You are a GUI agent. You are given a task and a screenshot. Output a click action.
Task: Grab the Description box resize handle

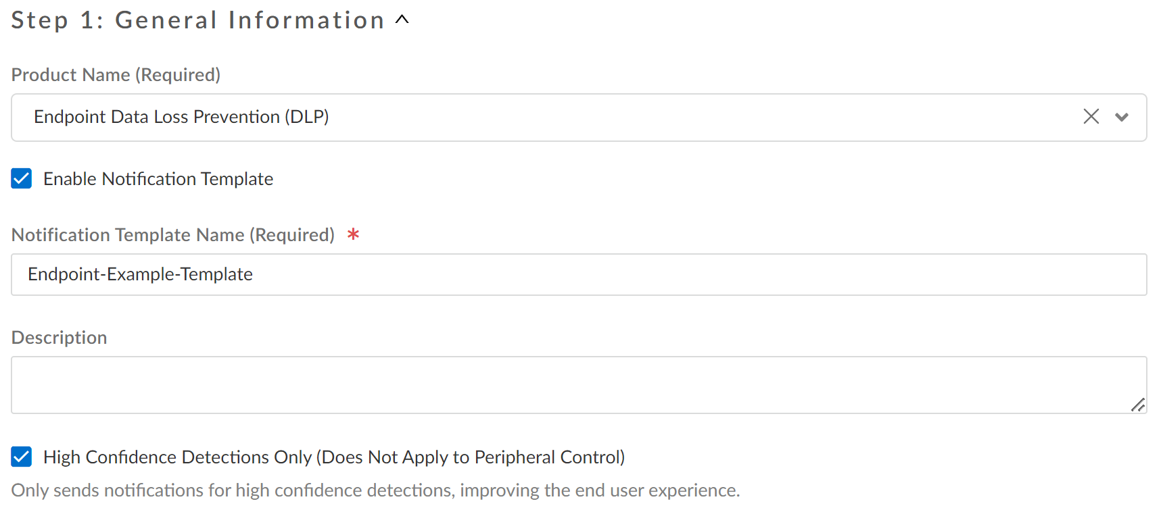tap(1138, 405)
